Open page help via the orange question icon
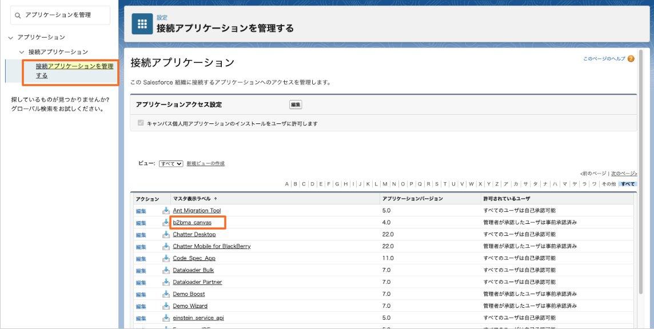The height and width of the screenshot is (329, 654). pos(631,59)
